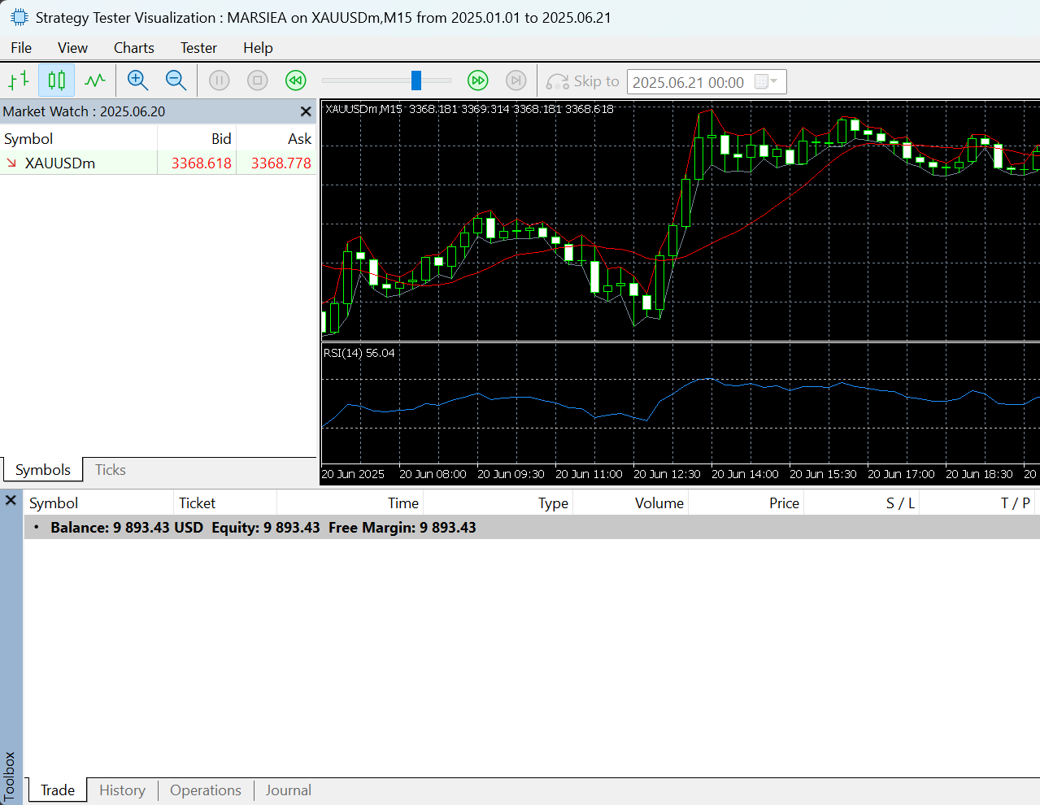The image size is (1040, 805).
Task: Open the History tab
Action: tap(122, 790)
